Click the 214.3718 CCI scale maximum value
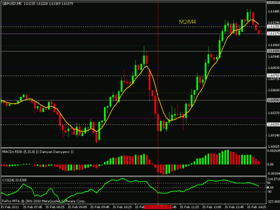280x210 pixels. (274, 179)
